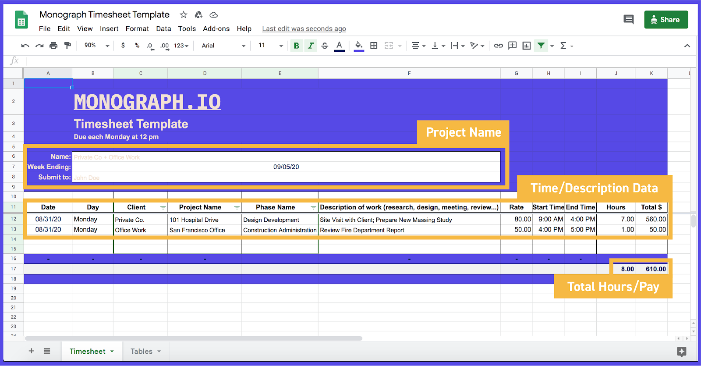Image resolution: width=701 pixels, height=366 pixels.
Task: Click the horizontal scrollbar
Action: [x=194, y=338]
